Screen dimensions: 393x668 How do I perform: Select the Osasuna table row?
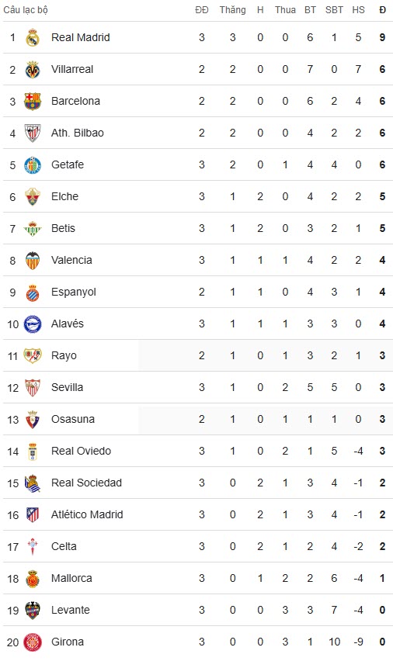(x=198, y=419)
